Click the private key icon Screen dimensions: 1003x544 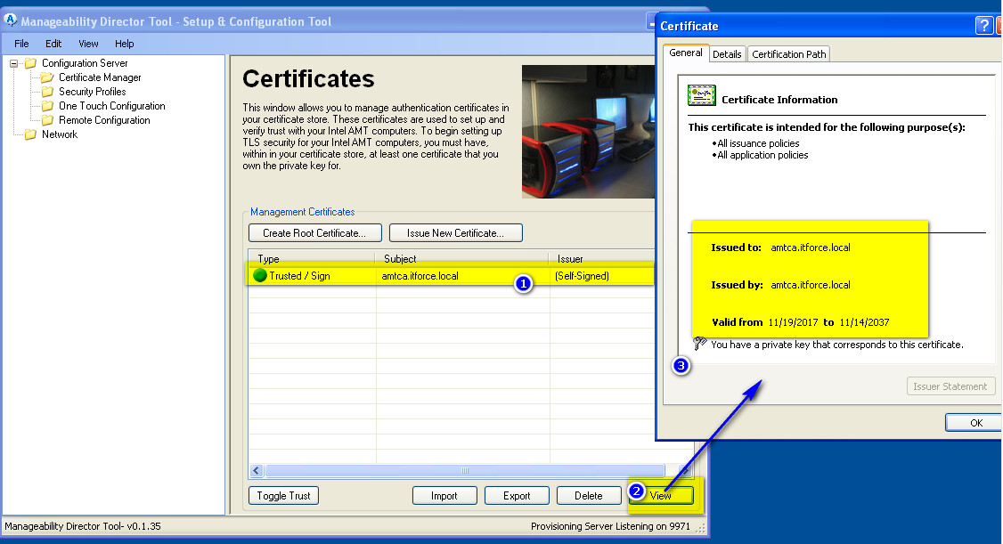(x=700, y=344)
